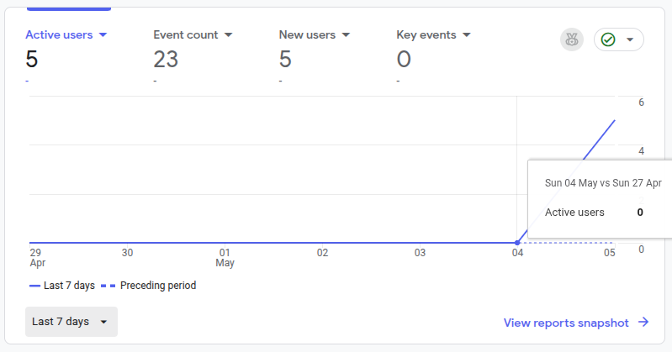The image size is (672, 352).
Task: Click the 04 May data point on chart
Action: coord(517,243)
